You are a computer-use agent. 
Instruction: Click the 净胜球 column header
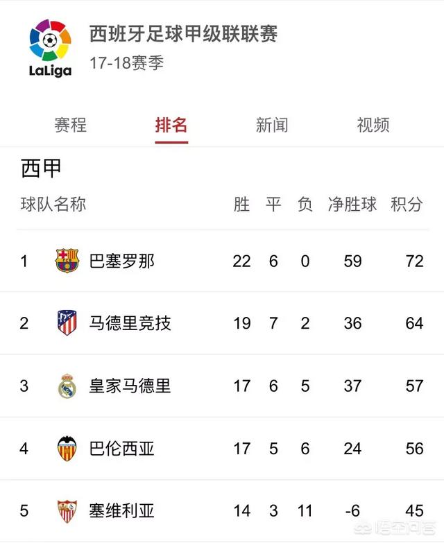pos(352,204)
